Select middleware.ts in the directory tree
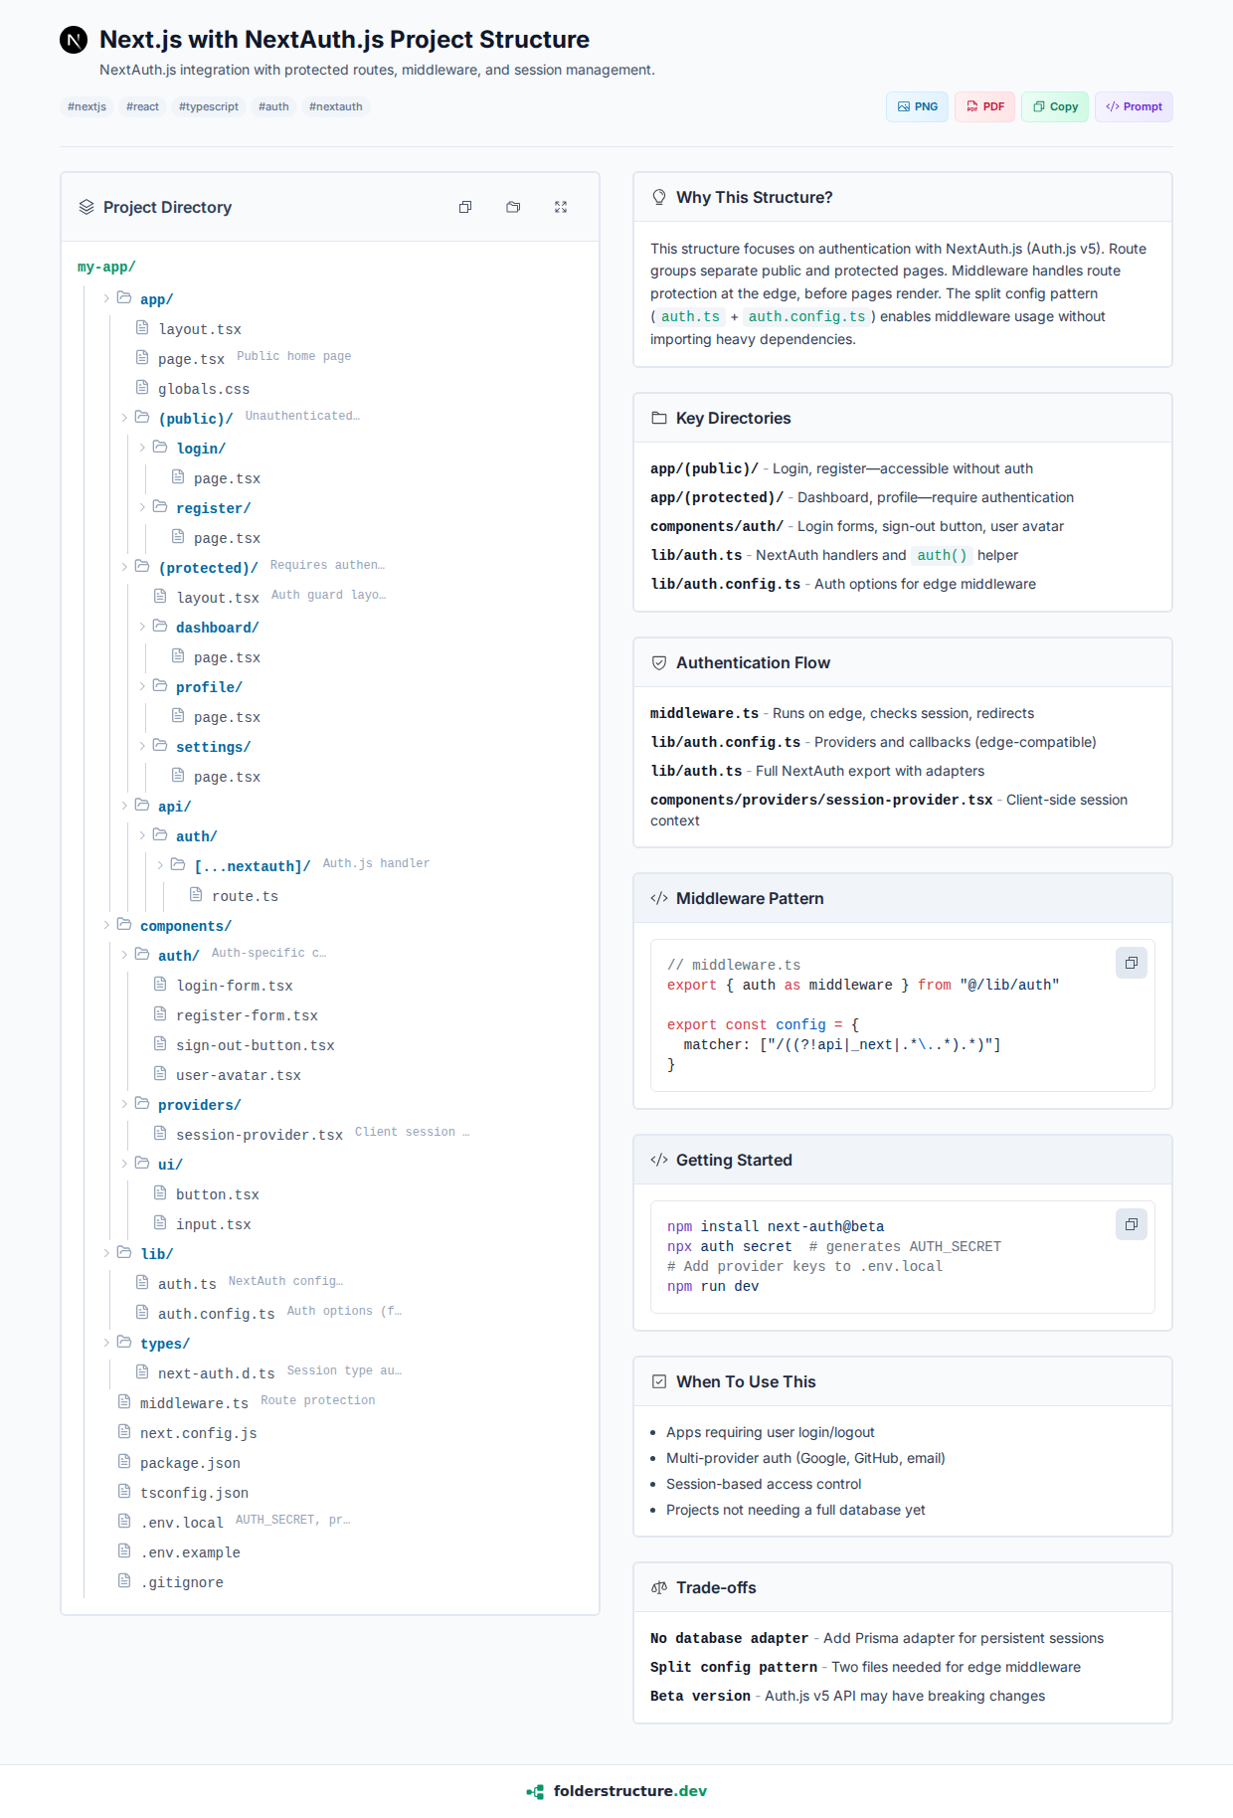Screen dimensions: 1233x1818 point(194,1403)
